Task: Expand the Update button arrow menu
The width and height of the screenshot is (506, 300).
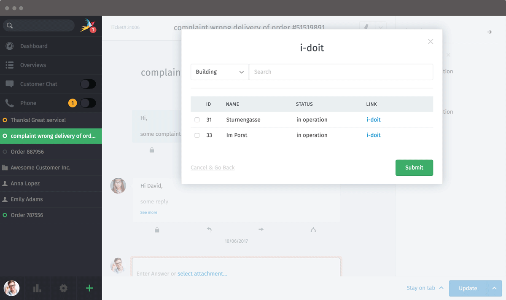Action: point(494,288)
